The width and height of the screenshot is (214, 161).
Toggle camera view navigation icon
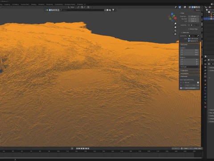(x=175, y=30)
